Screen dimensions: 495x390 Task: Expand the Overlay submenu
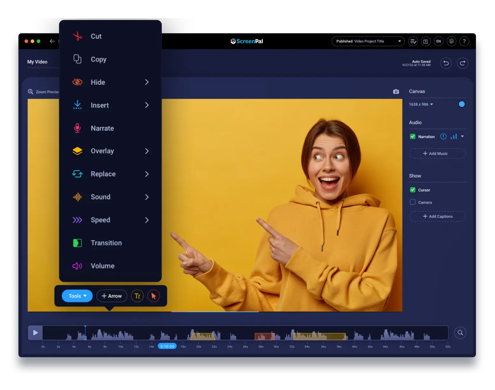pyautogui.click(x=102, y=151)
